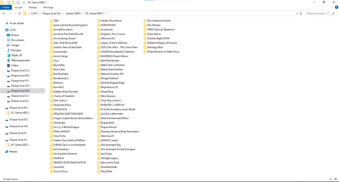
Task: Click the Properties checkmark icon in title bar
Action: pos(8,2)
